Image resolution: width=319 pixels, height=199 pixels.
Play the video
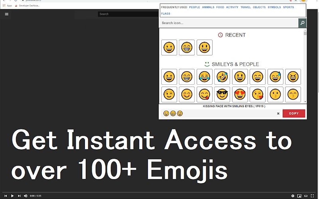(x=12, y=196)
